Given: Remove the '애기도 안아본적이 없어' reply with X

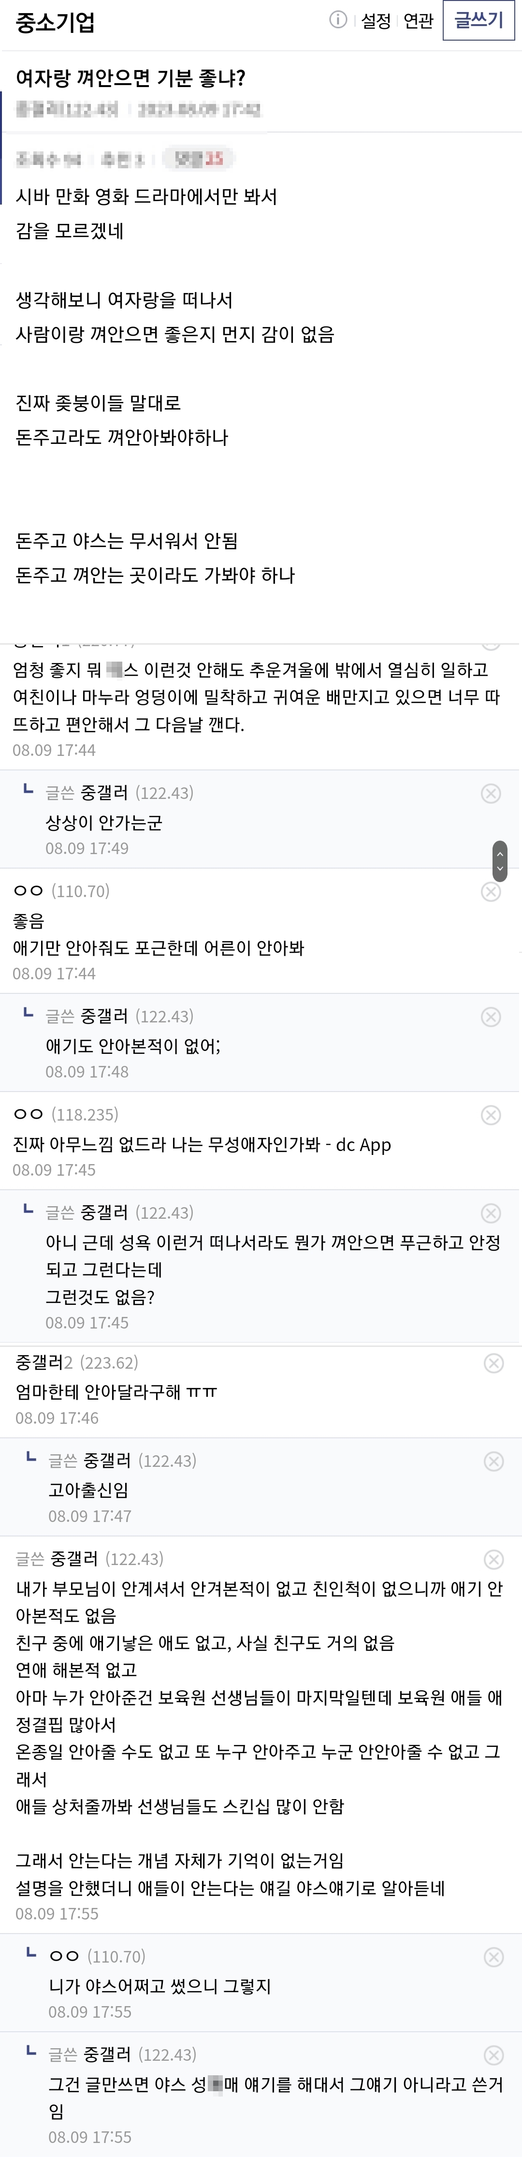Looking at the screenshot, I should (x=491, y=1017).
